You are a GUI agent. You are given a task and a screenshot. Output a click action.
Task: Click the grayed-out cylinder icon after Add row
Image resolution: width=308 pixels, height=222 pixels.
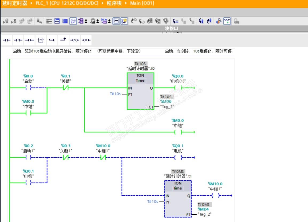click(x=39, y=21)
